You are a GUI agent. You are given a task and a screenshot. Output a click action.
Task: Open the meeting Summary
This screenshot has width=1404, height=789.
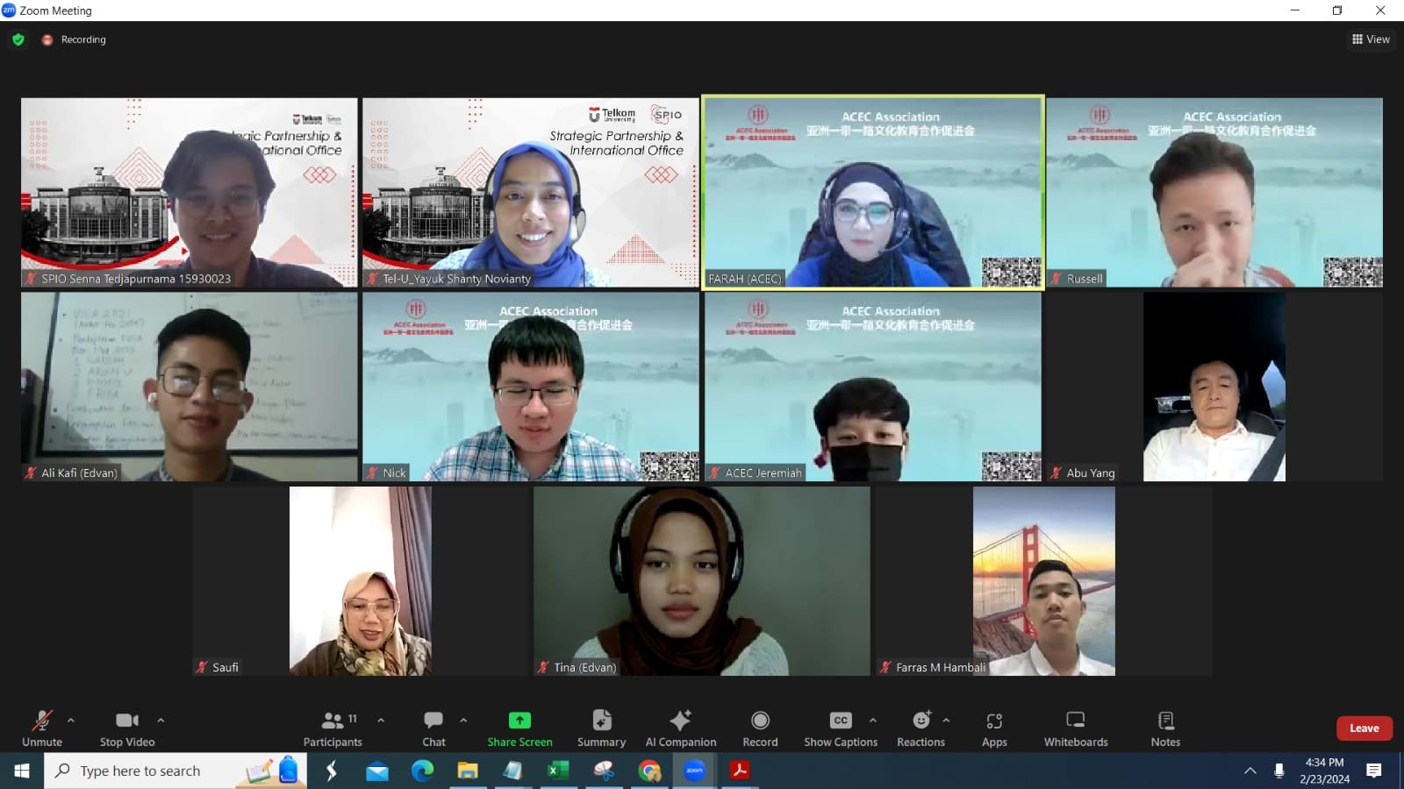pyautogui.click(x=601, y=729)
